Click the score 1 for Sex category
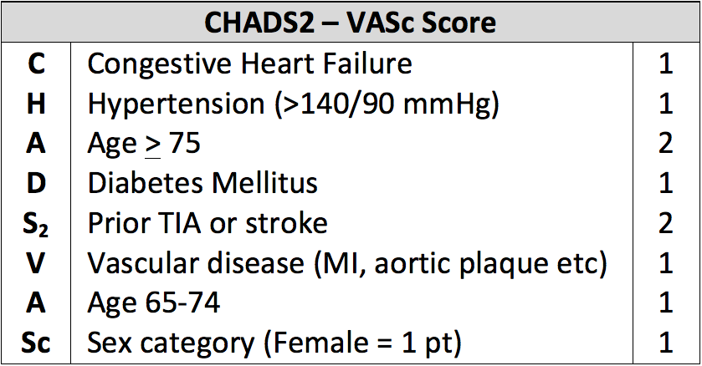 click(666, 343)
